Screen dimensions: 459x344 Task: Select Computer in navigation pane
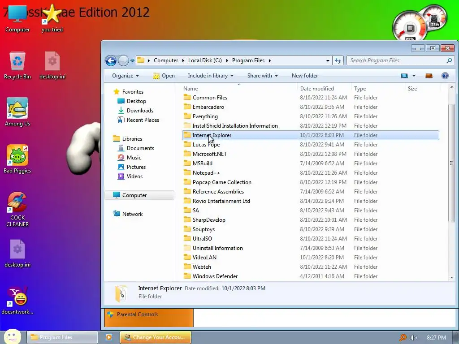coord(139,195)
